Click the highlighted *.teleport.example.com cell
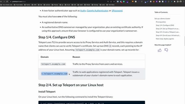The image size is (185, 104). [x=54, y=74]
